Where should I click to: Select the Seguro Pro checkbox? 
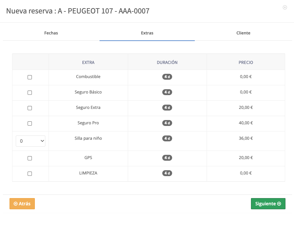point(30,123)
